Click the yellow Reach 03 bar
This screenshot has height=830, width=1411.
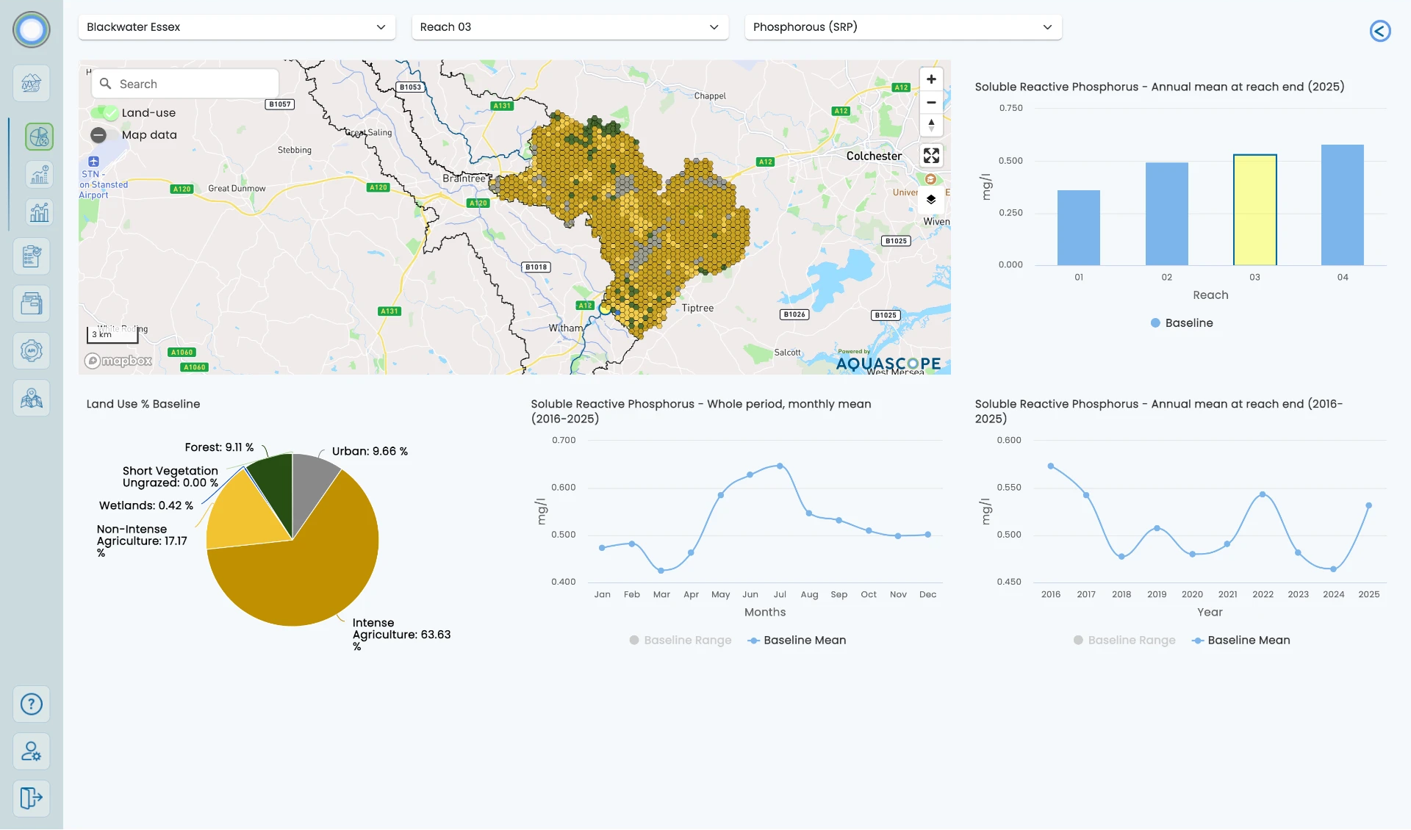[x=1254, y=210]
